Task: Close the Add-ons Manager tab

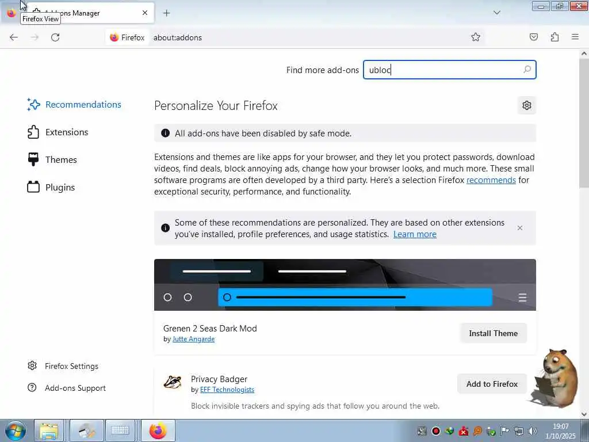Action: (145, 13)
